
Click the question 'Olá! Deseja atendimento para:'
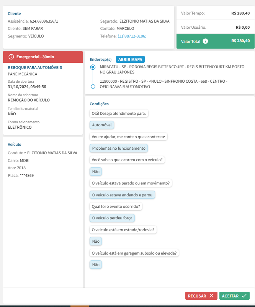tap(119, 113)
